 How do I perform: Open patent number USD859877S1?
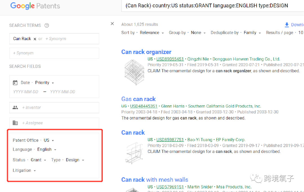[170, 140]
